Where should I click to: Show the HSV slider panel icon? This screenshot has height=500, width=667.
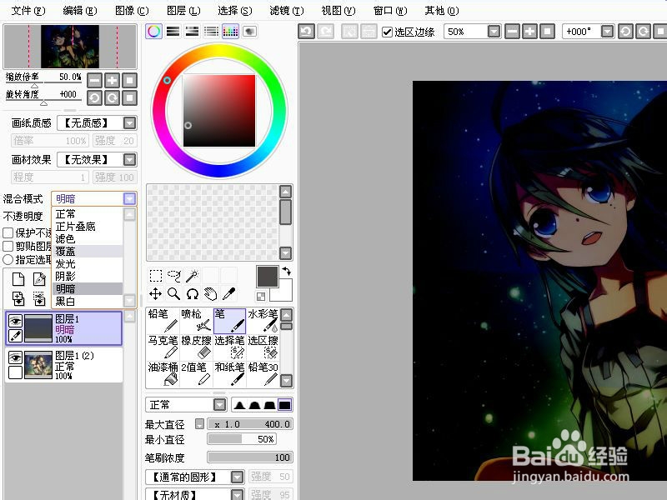click(192, 31)
